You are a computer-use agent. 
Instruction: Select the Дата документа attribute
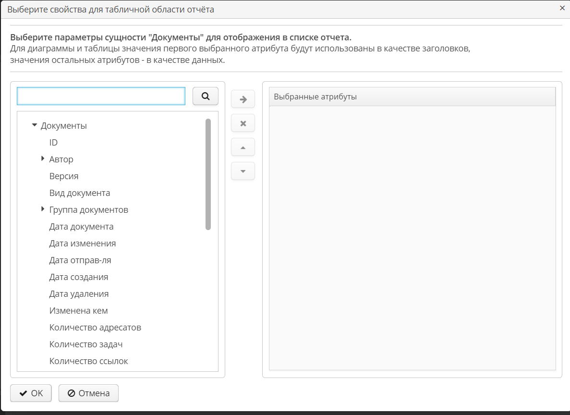tap(81, 227)
